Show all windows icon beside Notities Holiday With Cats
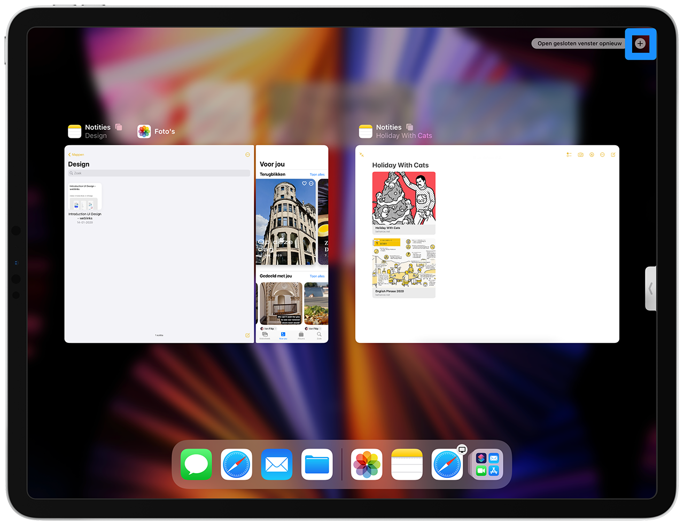684x526 pixels. (410, 127)
